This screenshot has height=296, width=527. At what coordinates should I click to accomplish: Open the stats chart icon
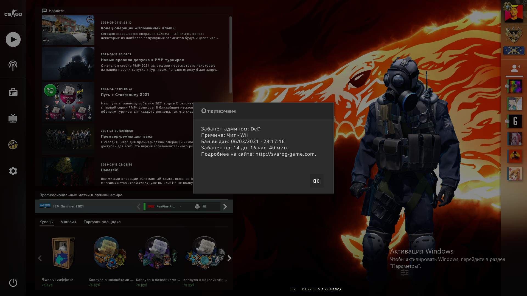[x=13, y=145]
